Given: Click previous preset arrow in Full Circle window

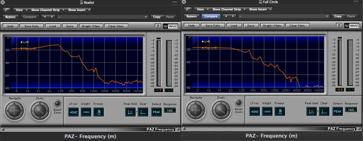Looking at the screenshot, I should click(x=226, y=16).
